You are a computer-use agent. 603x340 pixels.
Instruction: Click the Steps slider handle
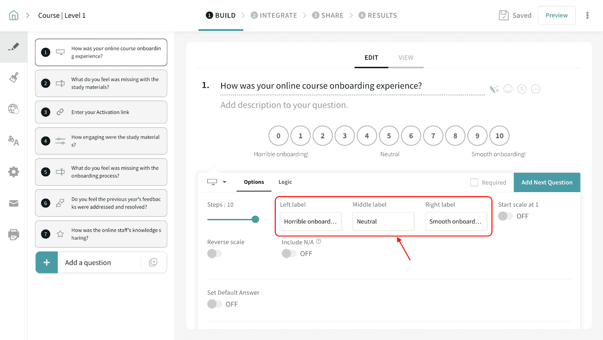click(x=255, y=220)
